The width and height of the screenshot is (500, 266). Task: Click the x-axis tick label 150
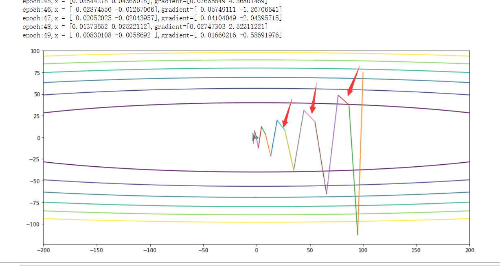click(x=417, y=250)
